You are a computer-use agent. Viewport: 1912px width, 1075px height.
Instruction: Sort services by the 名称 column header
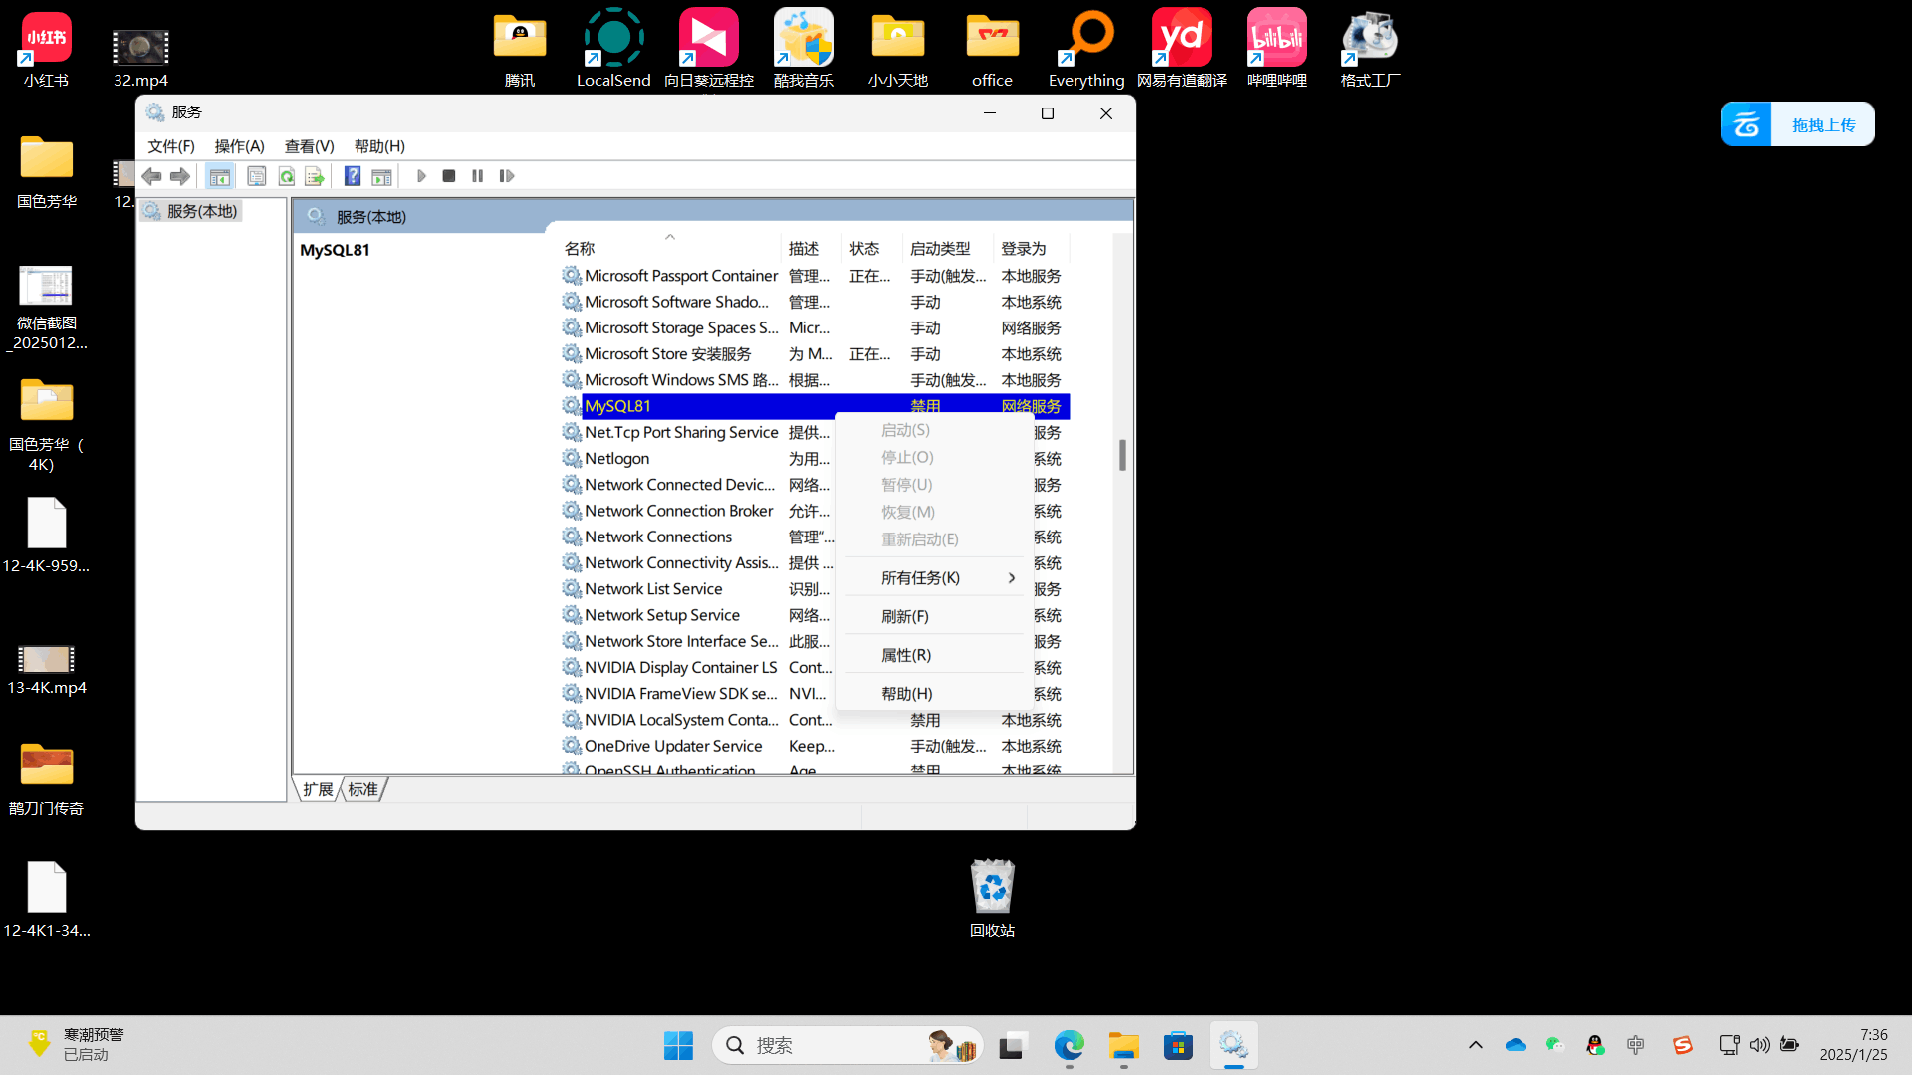pos(580,249)
